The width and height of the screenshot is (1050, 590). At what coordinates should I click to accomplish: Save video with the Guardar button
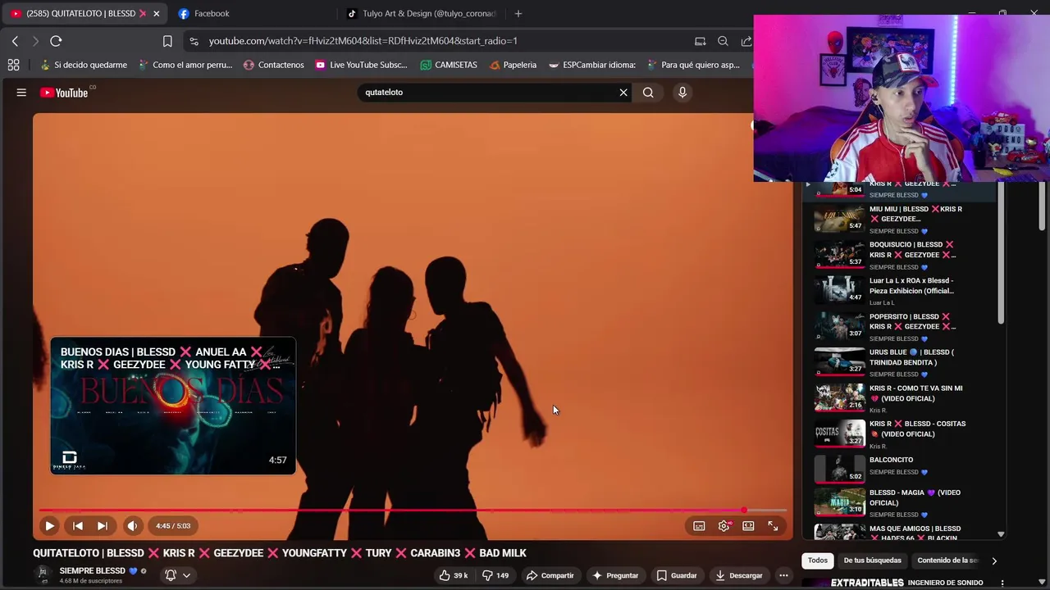click(677, 575)
